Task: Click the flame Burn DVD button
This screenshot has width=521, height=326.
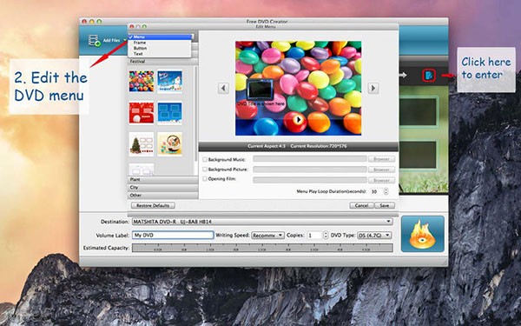Action: tap(422, 234)
